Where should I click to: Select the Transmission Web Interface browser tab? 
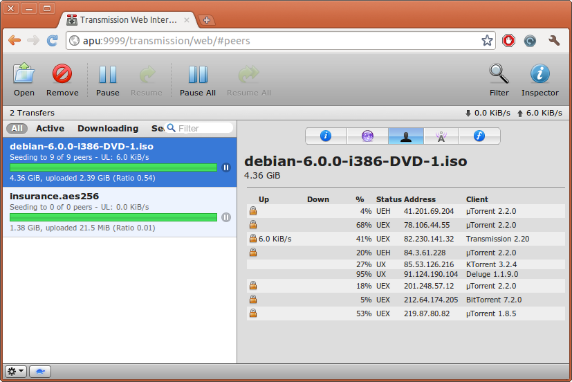[128, 20]
